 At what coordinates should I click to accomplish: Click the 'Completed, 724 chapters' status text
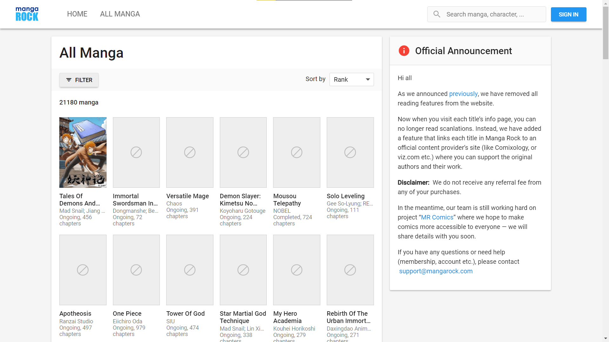[x=292, y=220]
